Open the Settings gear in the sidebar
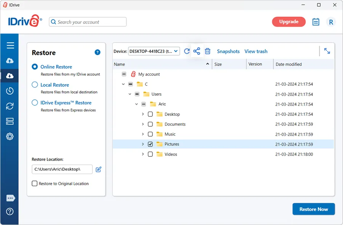The width and height of the screenshot is (343, 225). (10, 136)
